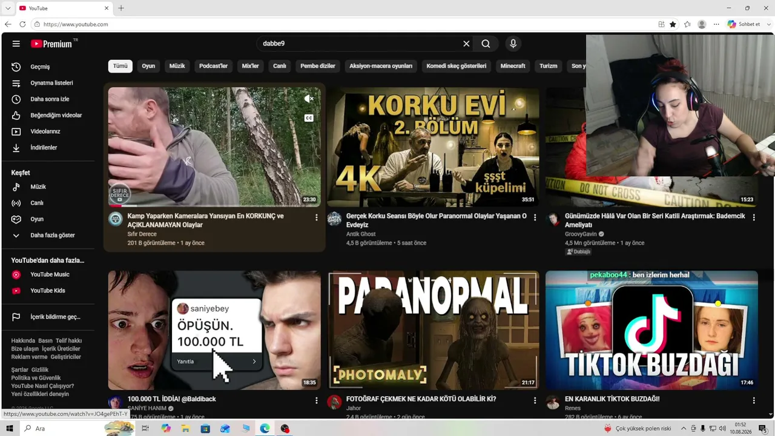This screenshot has height=436, width=775.
Task: Open more options for Kamp Yaparken video
Action: pyautogui.click(x=316, y=217)
